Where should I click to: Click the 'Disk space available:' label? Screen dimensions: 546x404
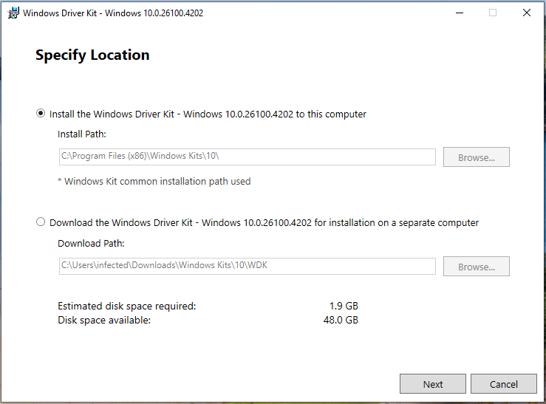(104, 320)
